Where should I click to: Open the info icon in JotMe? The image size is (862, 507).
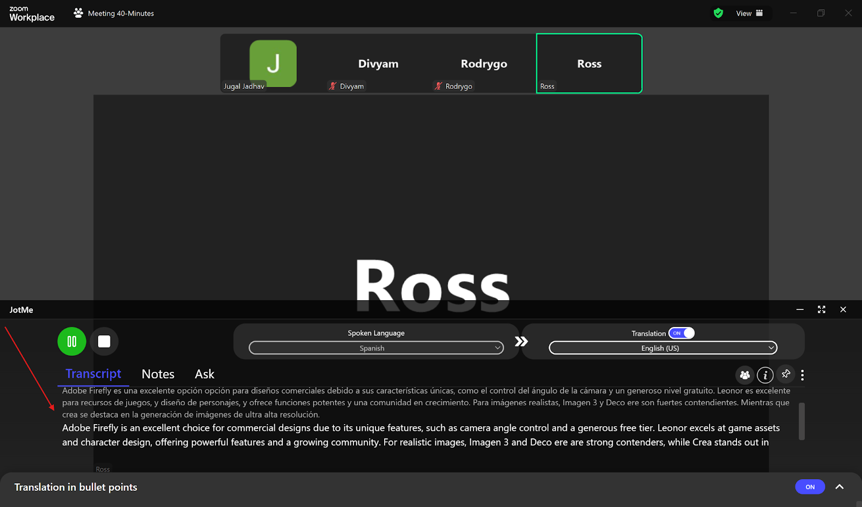tap(765, 375)
